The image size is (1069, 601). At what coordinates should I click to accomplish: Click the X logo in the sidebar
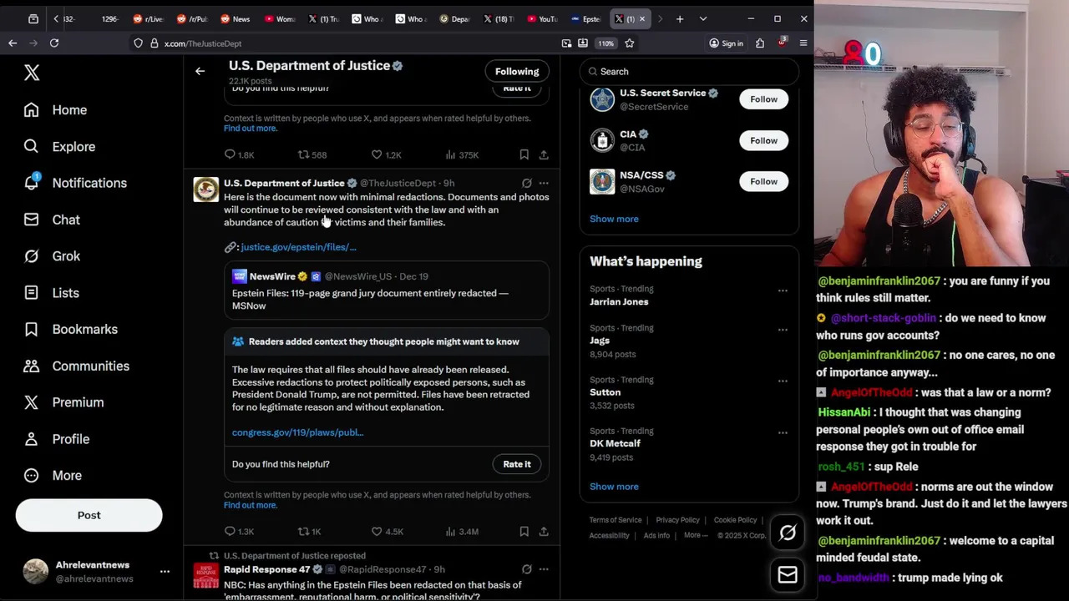[32, 73]
